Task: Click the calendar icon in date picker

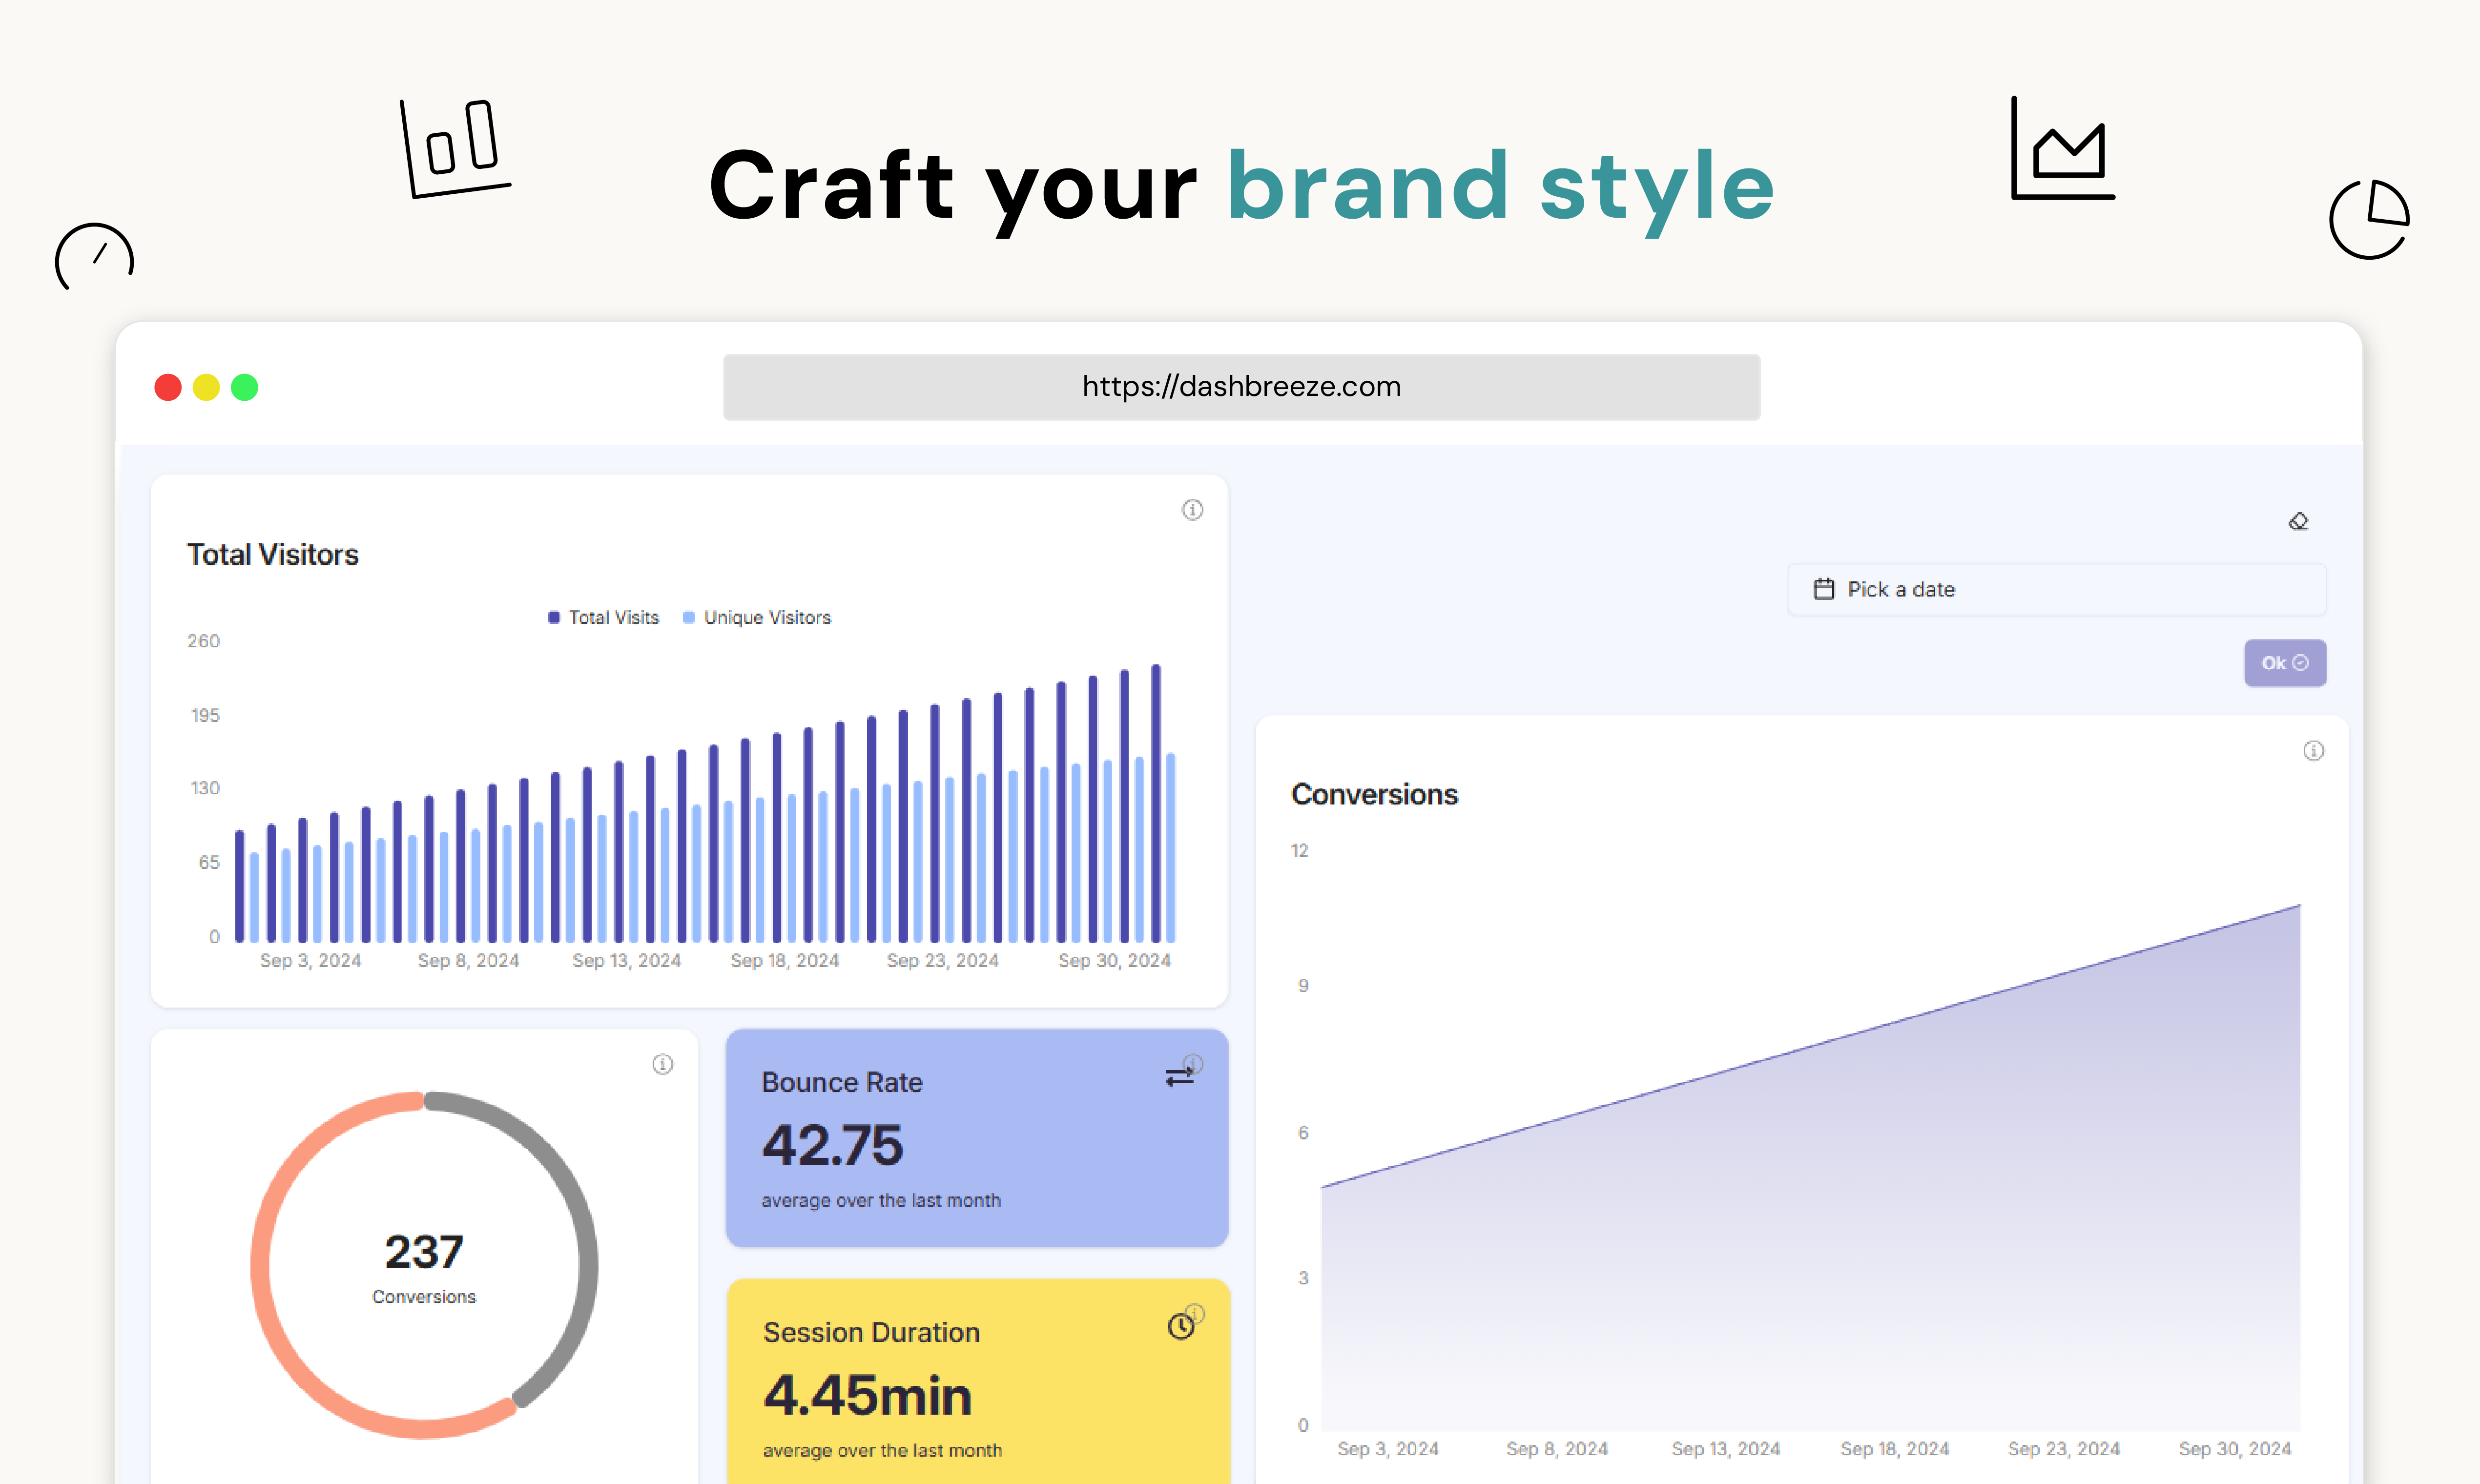Action: tap(1824, 589)
